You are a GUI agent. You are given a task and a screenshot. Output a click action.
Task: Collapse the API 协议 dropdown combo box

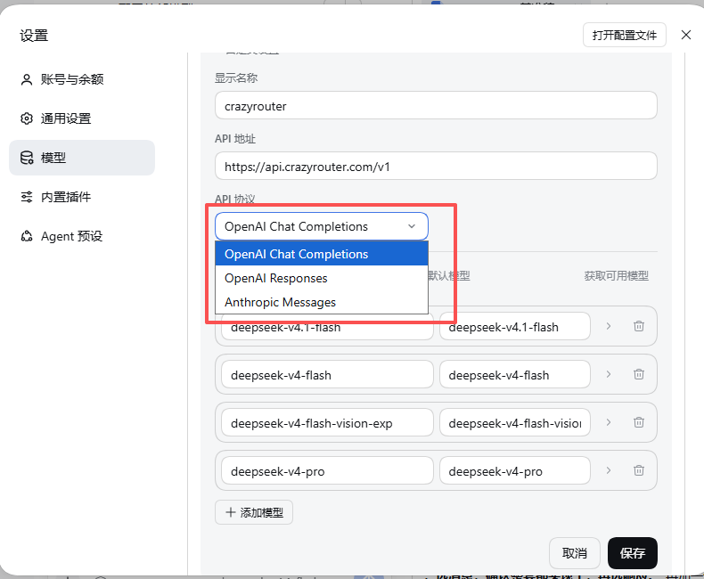tap(322, 226)
